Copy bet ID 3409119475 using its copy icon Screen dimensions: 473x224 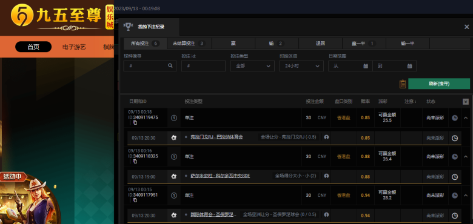[135, 122]
